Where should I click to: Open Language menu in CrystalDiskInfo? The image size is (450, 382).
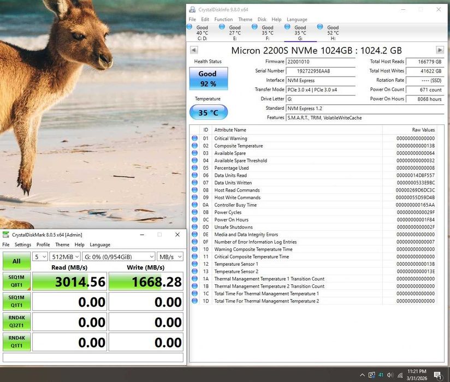point(297,19)
